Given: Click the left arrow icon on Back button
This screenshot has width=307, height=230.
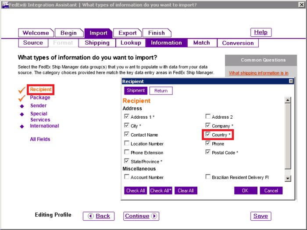Looking at the screenshot, I should pyautogui.click(x=90, y=216).
